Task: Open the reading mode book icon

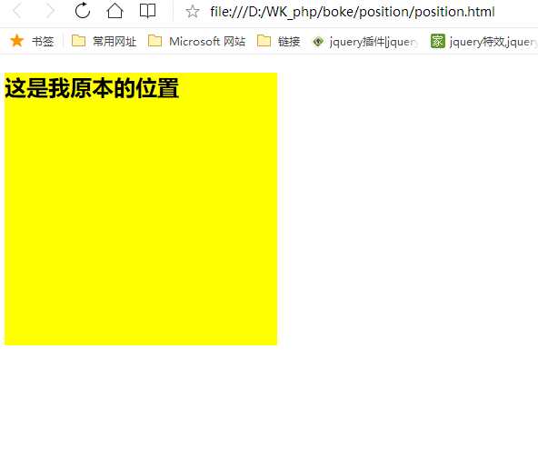Action: point(147,11)
